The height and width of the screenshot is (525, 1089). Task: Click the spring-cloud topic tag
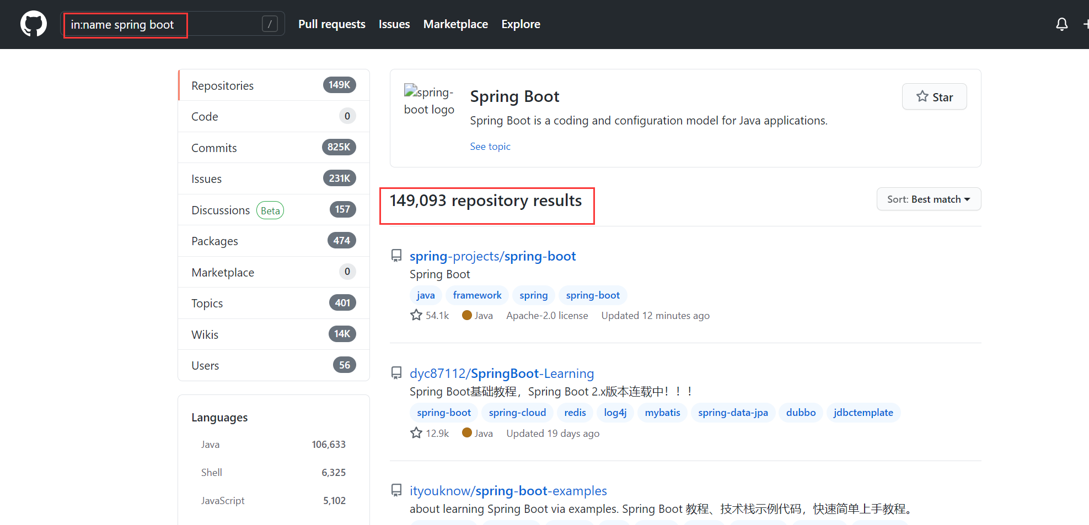pos(517,413)
